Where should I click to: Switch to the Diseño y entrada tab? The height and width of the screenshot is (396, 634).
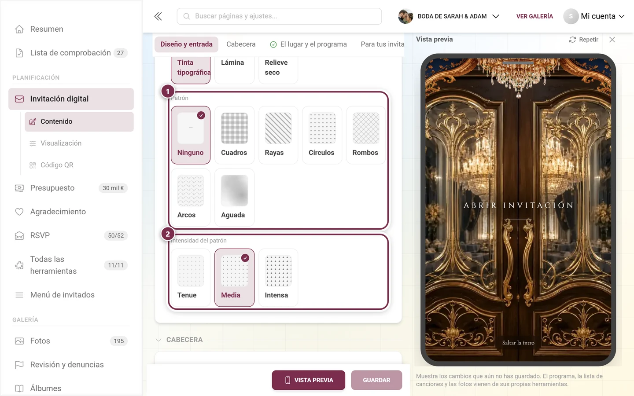pos(186,44)
